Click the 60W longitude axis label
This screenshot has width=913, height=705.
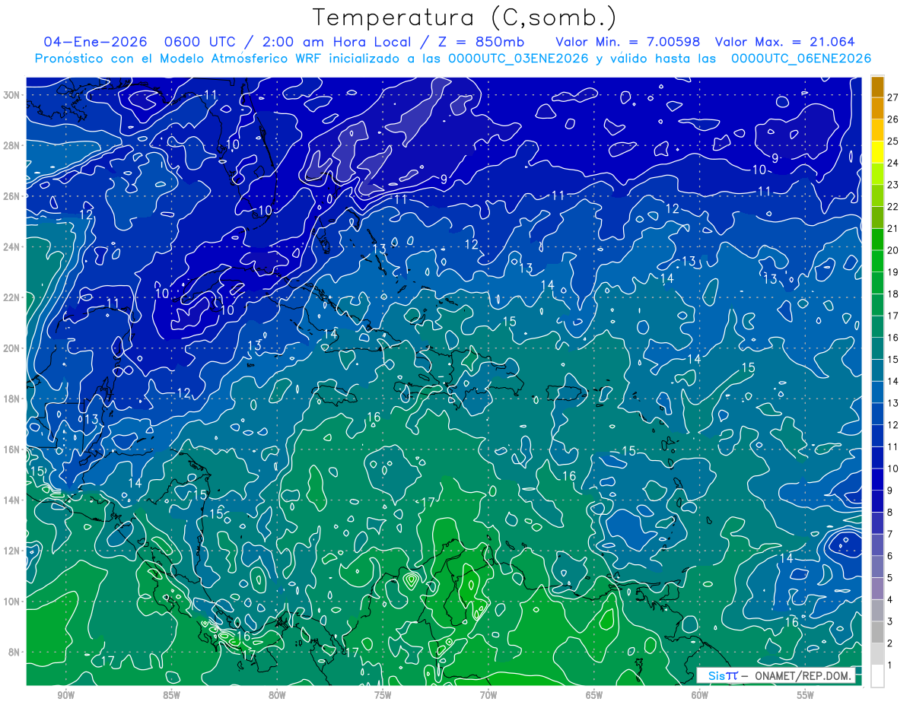pyautogui.click(x=700, y=696)
